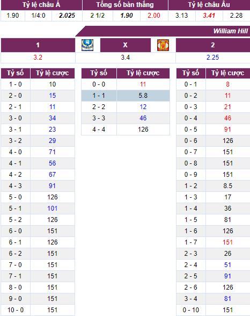
Task: Click the X draw column header
Action: 126,45
